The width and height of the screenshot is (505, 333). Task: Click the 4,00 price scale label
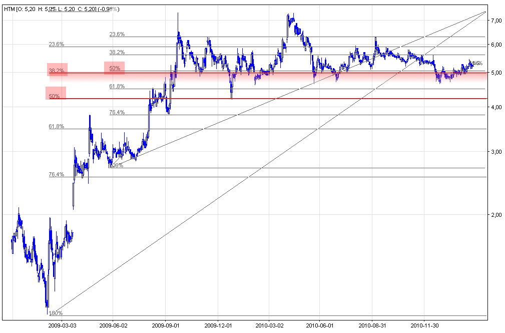tap(496, 108)
